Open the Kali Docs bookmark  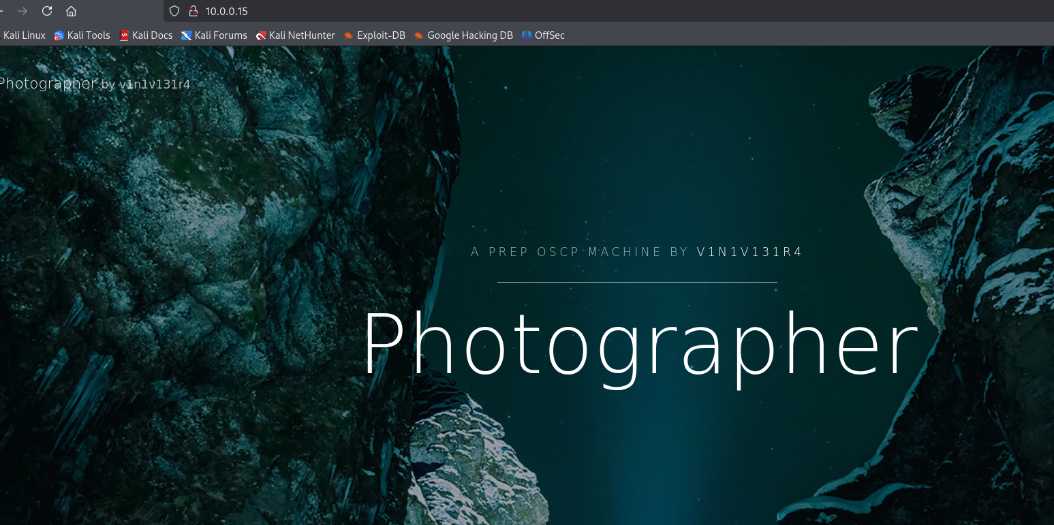146,35
